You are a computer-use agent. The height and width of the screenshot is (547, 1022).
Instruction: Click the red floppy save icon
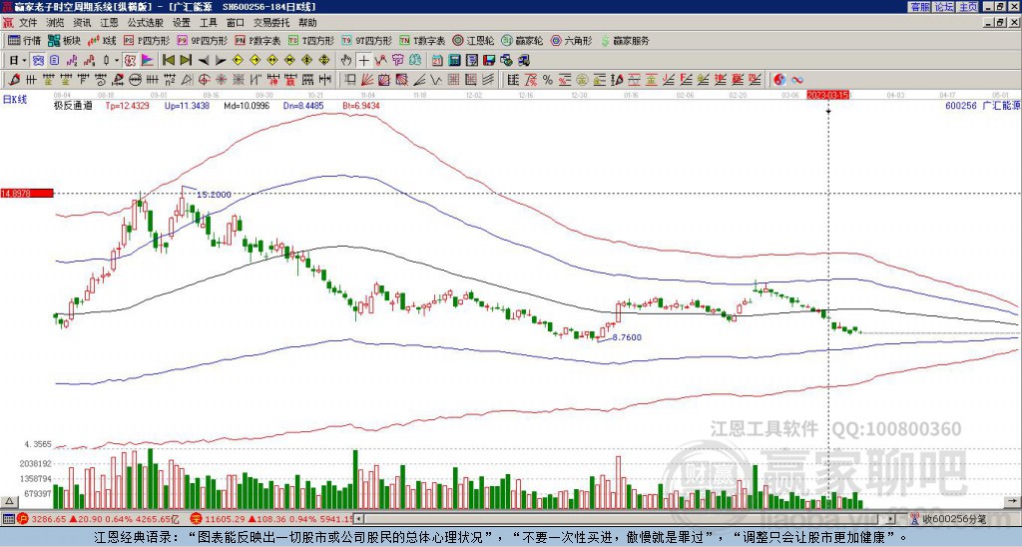[489, 61]
